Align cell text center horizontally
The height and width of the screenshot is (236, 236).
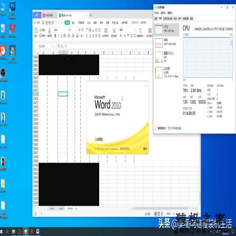pos(90,36)
